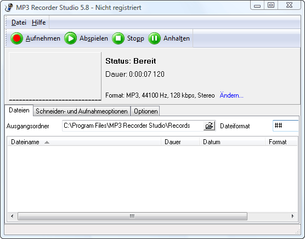Viewport: 305px width, 239px height.
Task: Open the Datei menu
Action: (19, 22)
